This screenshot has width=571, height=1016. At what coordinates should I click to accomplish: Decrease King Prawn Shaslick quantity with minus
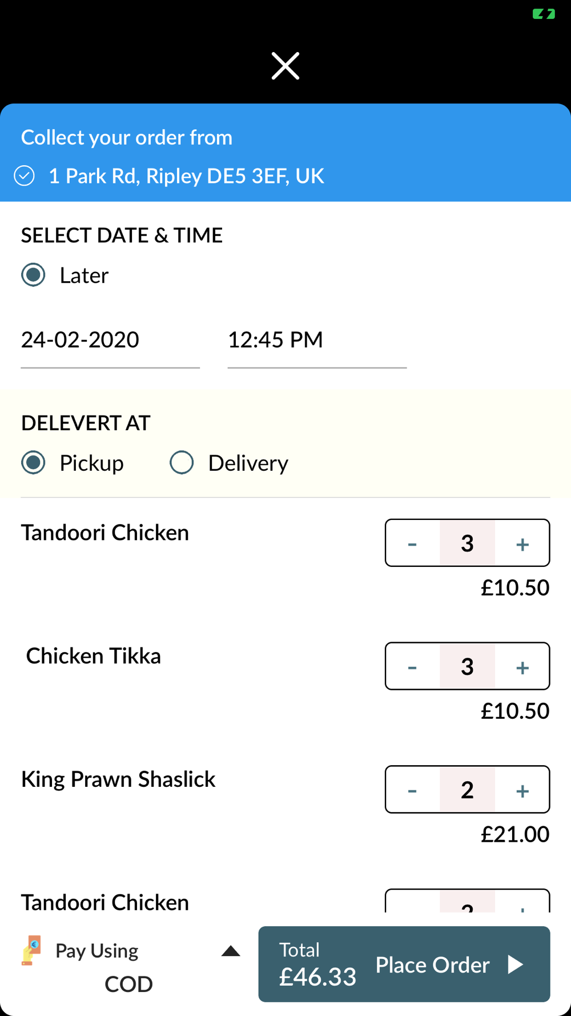coord(412,790)
